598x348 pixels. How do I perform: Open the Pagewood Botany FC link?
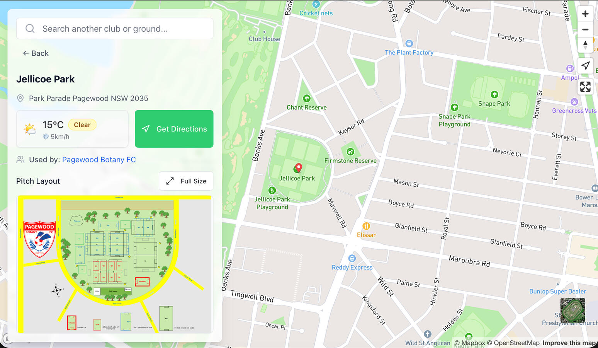[99, 160]
